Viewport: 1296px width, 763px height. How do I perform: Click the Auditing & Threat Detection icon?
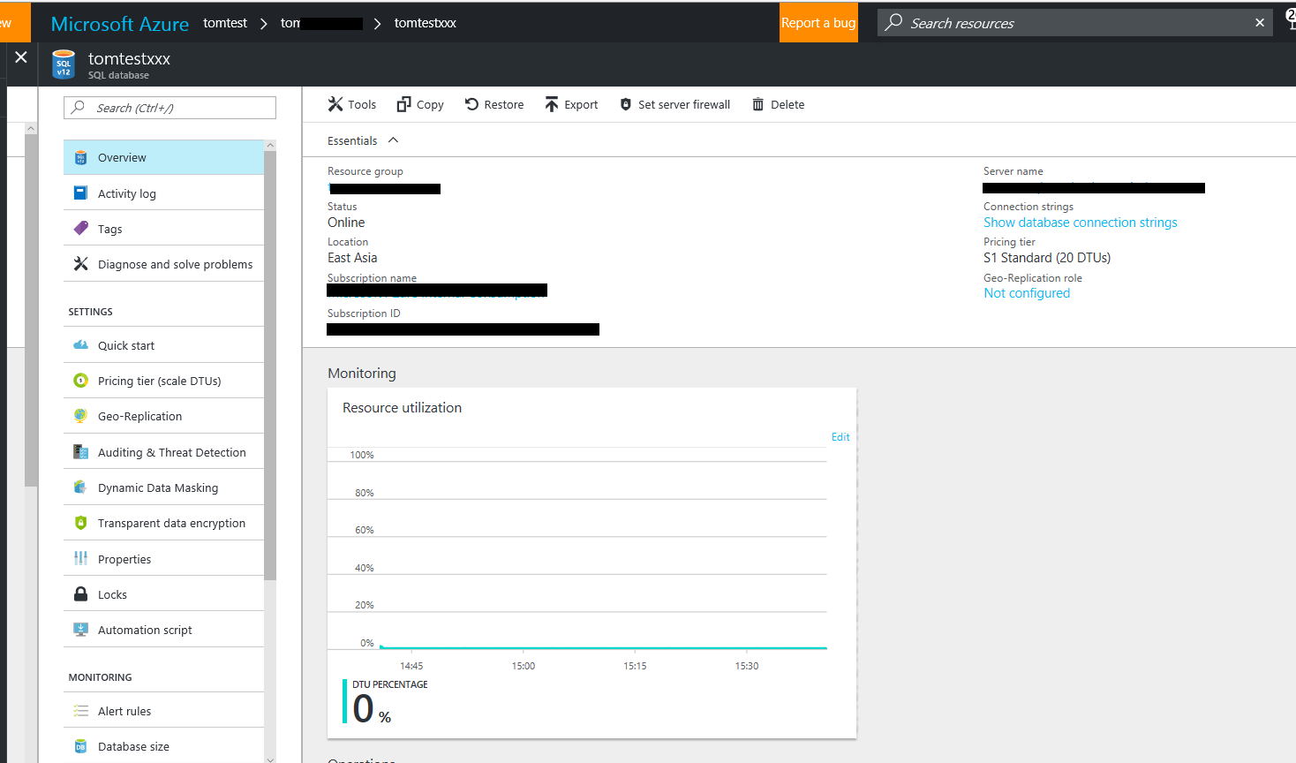80,452
